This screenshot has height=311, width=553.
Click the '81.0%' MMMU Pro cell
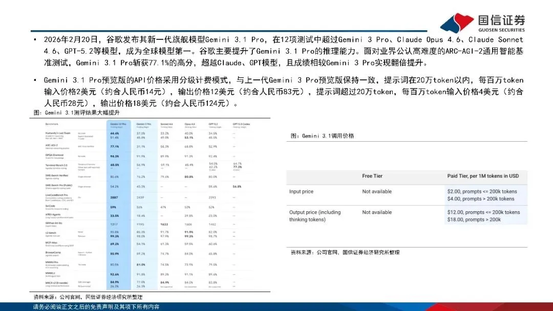click(141, 264)
